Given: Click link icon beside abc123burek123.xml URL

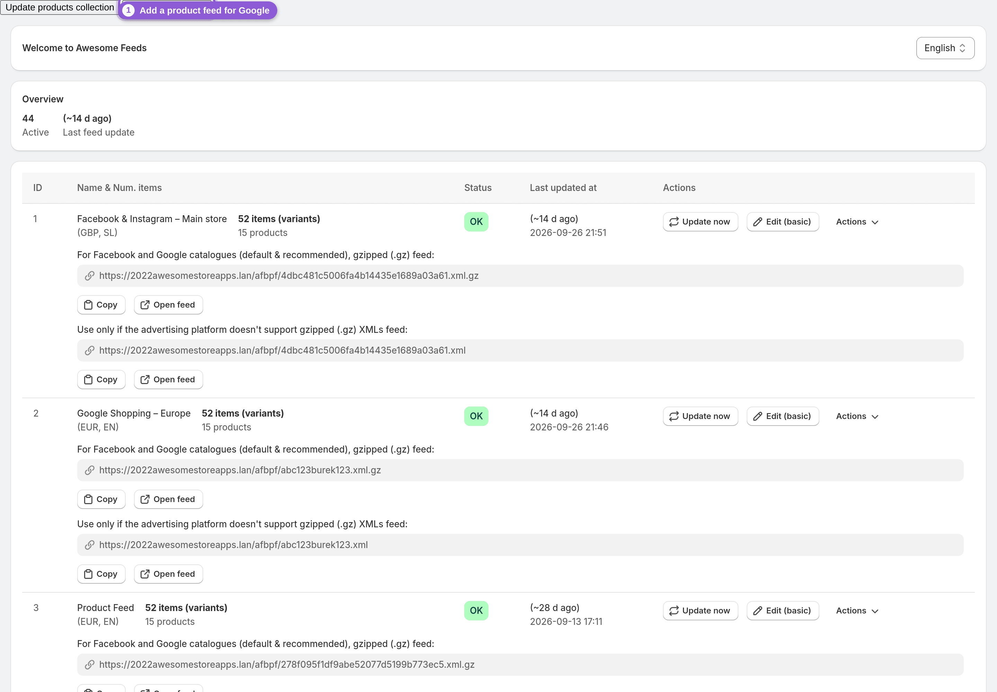Looking at the screenshot, I should [x=90, y=545].
